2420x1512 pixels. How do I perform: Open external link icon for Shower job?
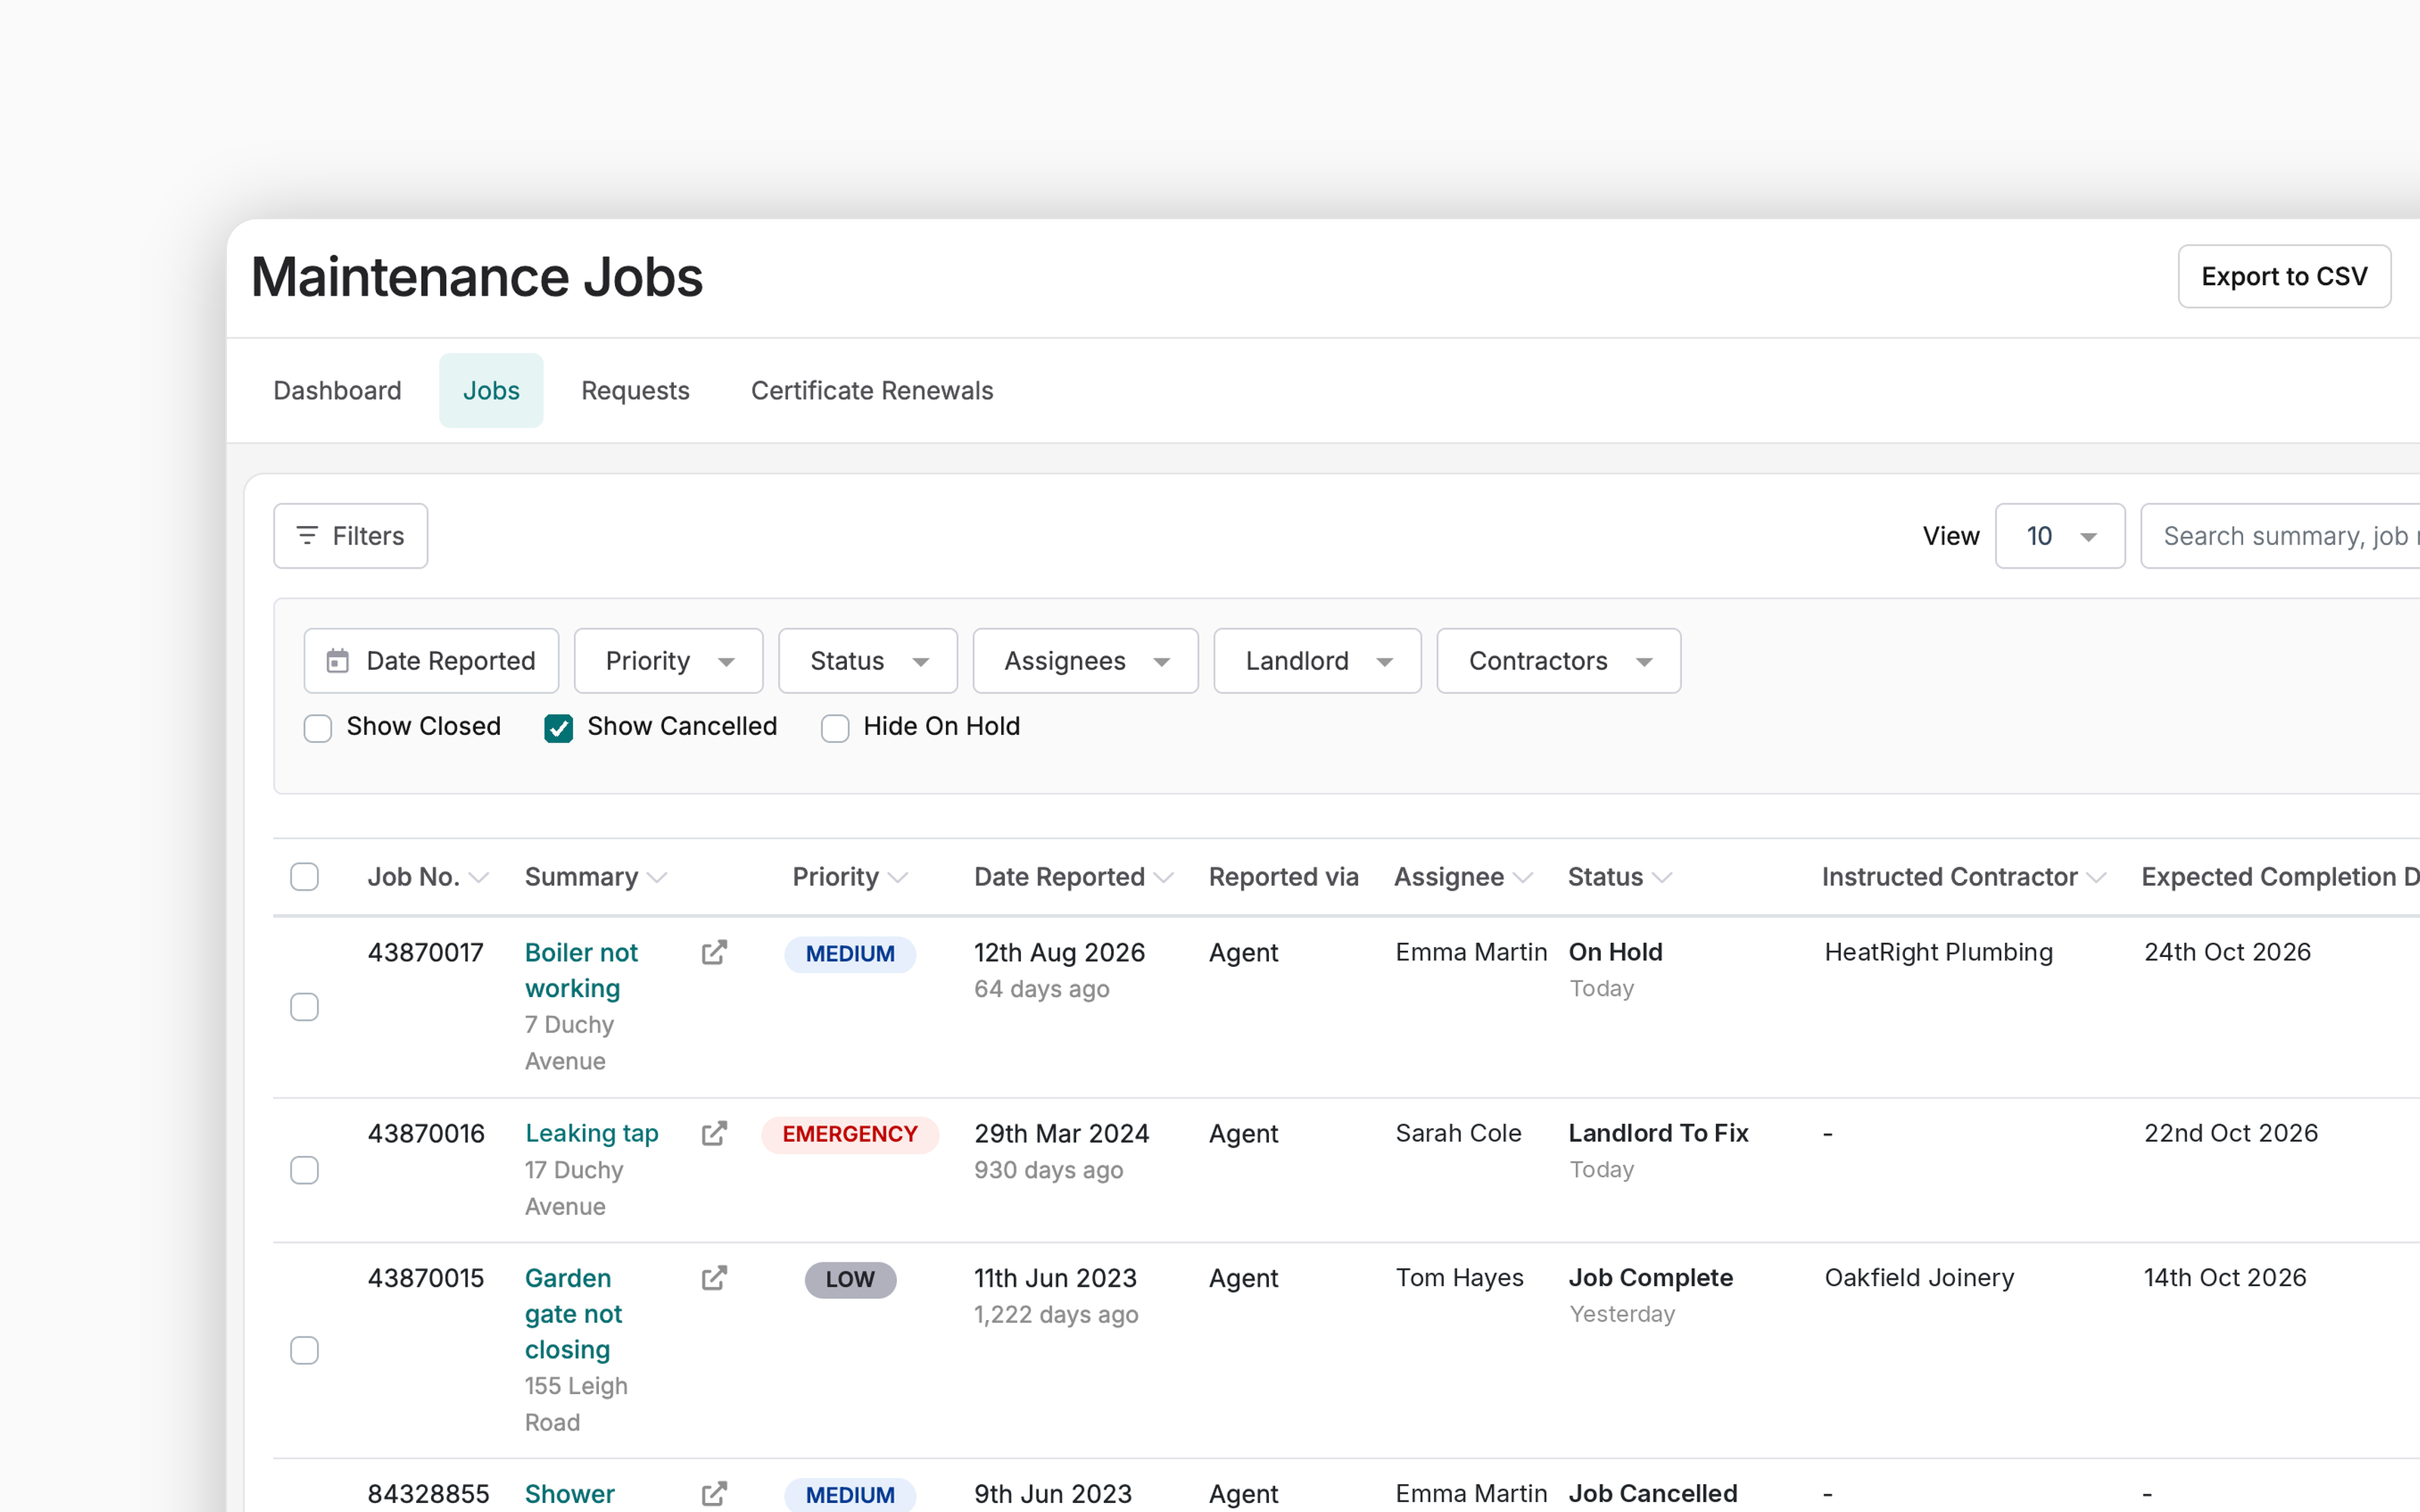(714, 1494)
